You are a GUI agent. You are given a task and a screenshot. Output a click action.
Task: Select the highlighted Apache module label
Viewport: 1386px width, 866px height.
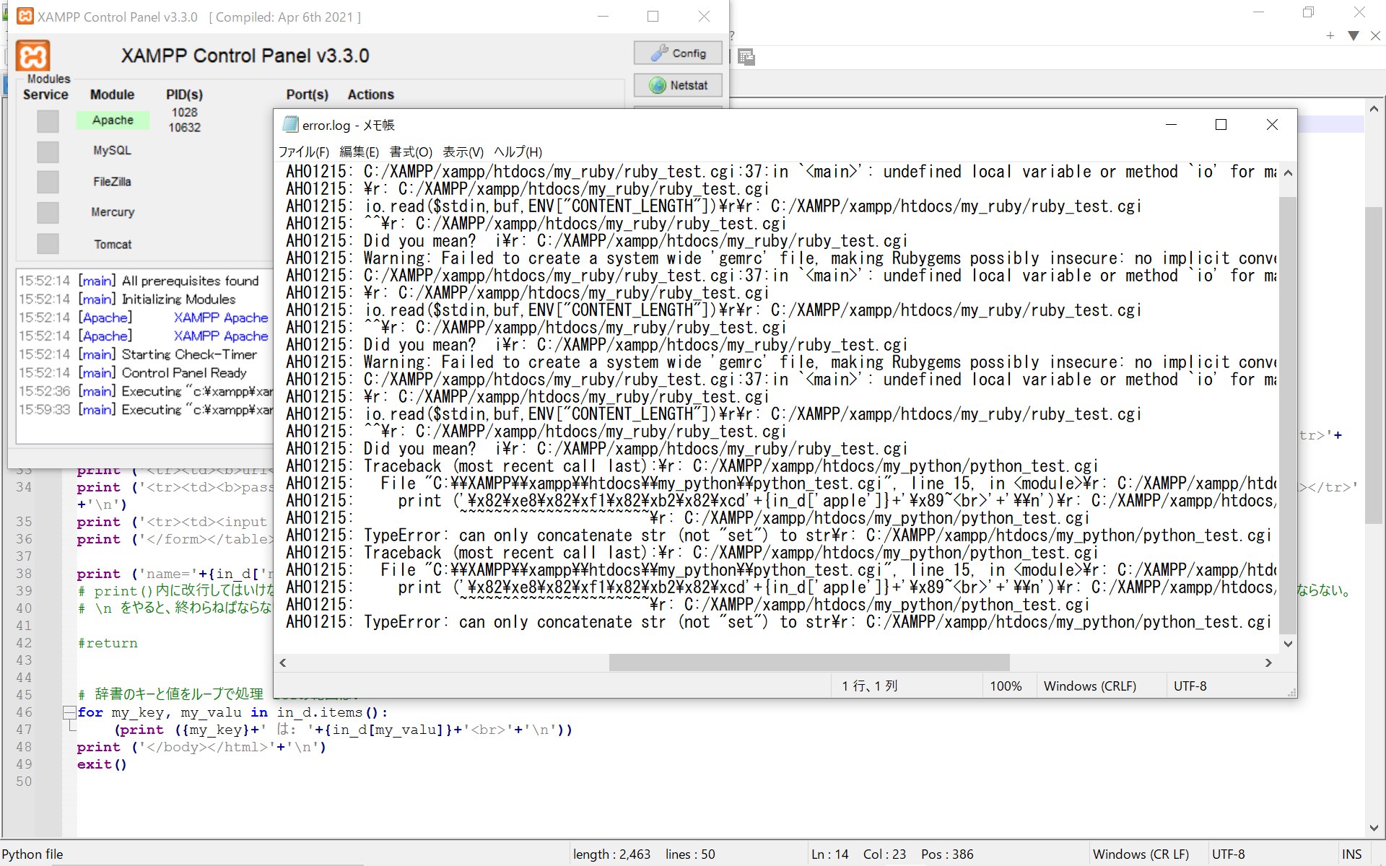click(x=113, y=121)
